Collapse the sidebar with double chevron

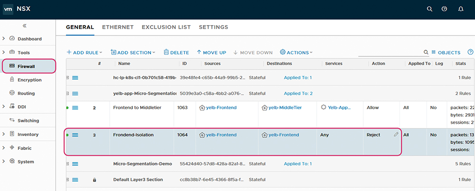(25, 26)
